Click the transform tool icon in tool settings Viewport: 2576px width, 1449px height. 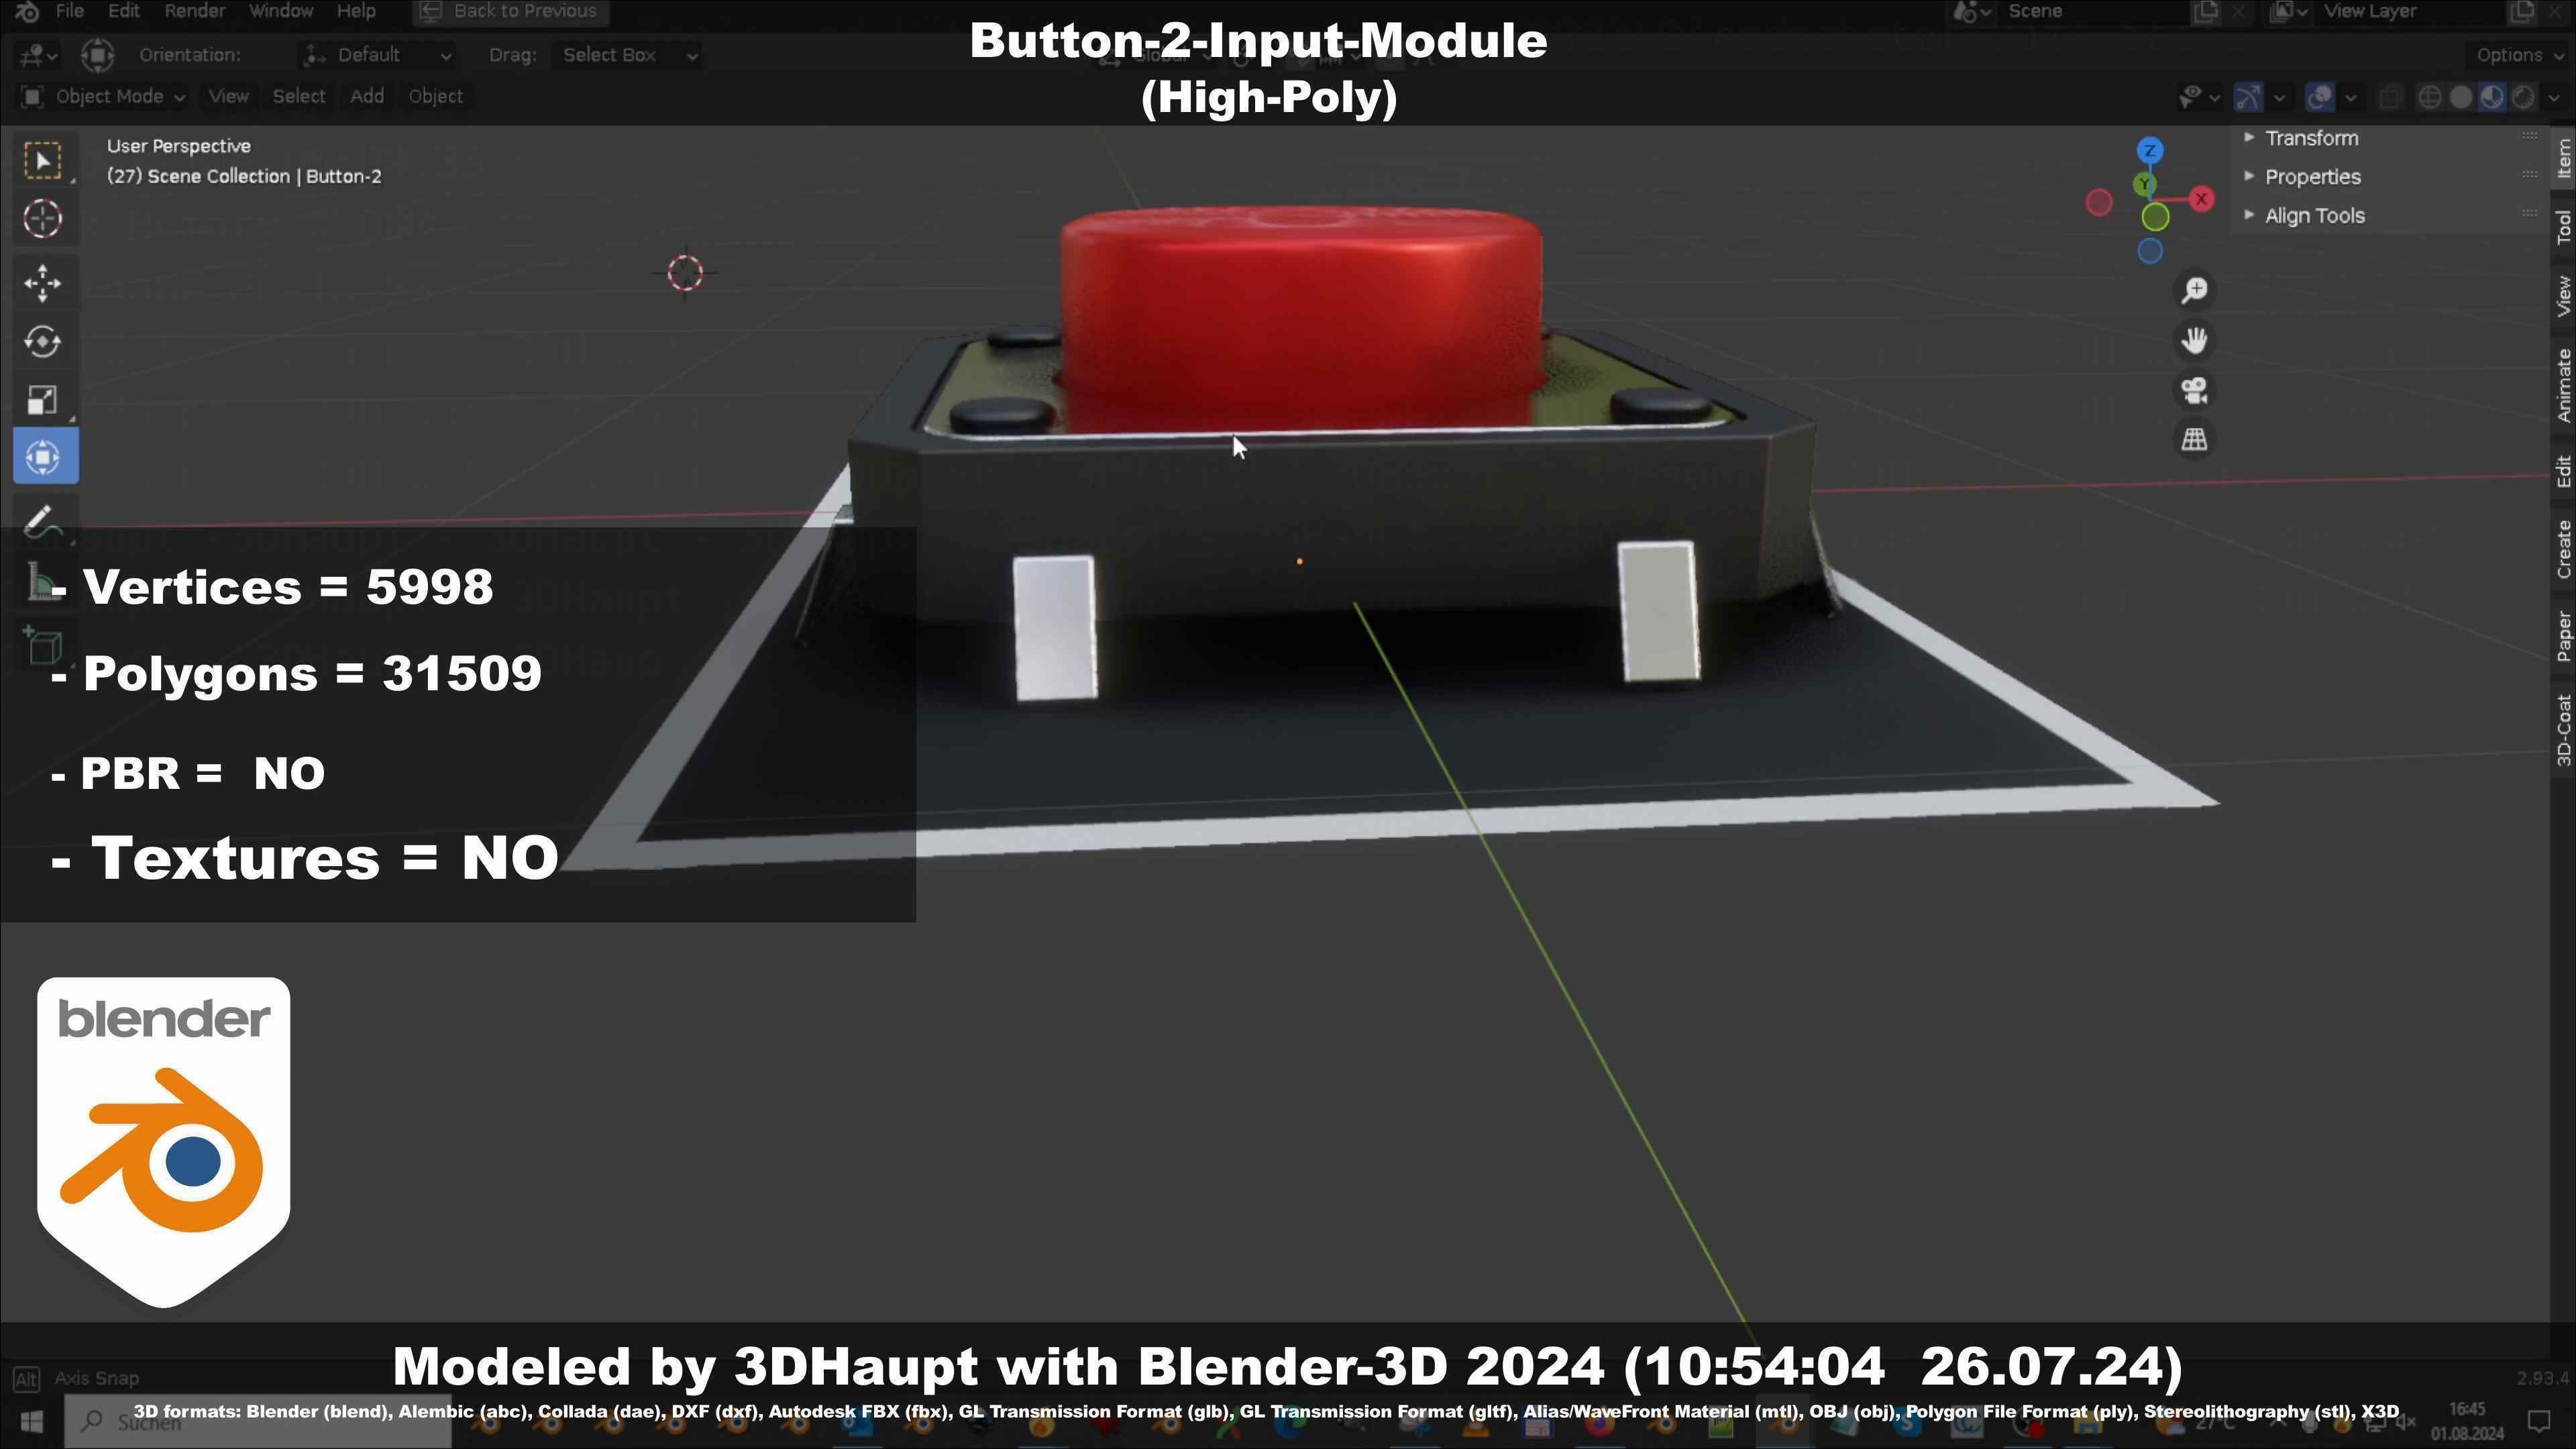[x=97, y=55]
